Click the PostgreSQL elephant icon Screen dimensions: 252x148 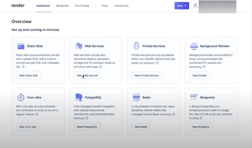[79, 97]
